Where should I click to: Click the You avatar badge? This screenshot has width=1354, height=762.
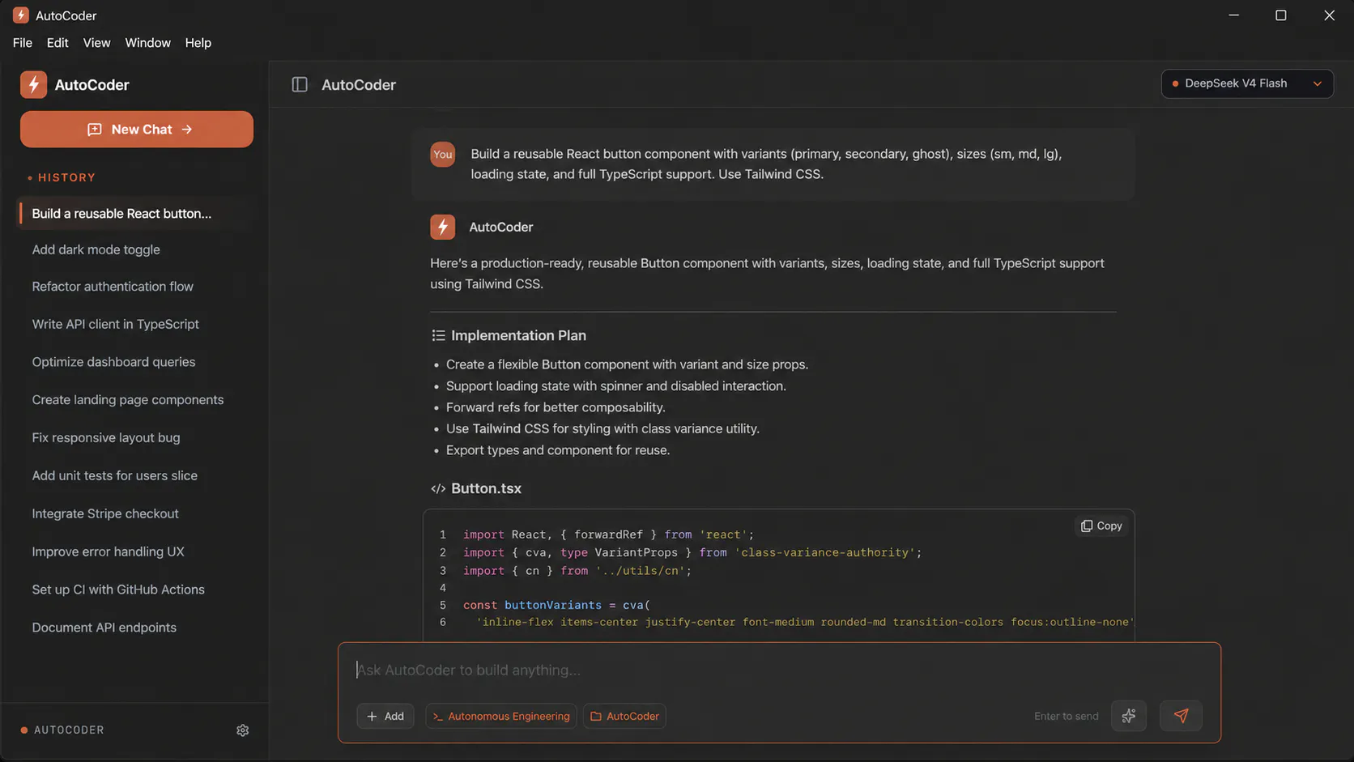(x=442, y=154)
